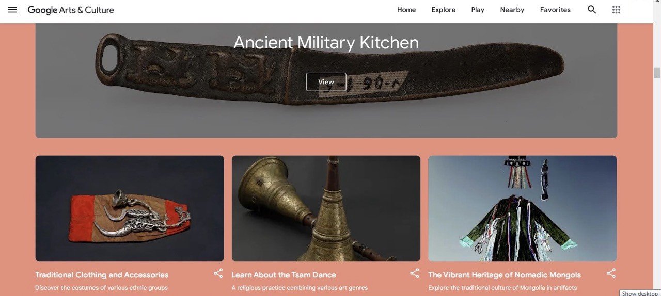Open Traditional Clothing and Accessories title link
661x296 pixels.
coord(102,275)
